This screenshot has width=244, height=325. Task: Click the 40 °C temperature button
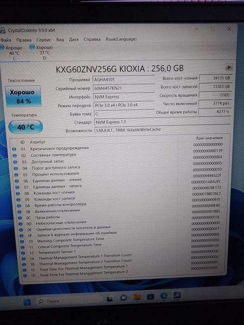point(26,127)
